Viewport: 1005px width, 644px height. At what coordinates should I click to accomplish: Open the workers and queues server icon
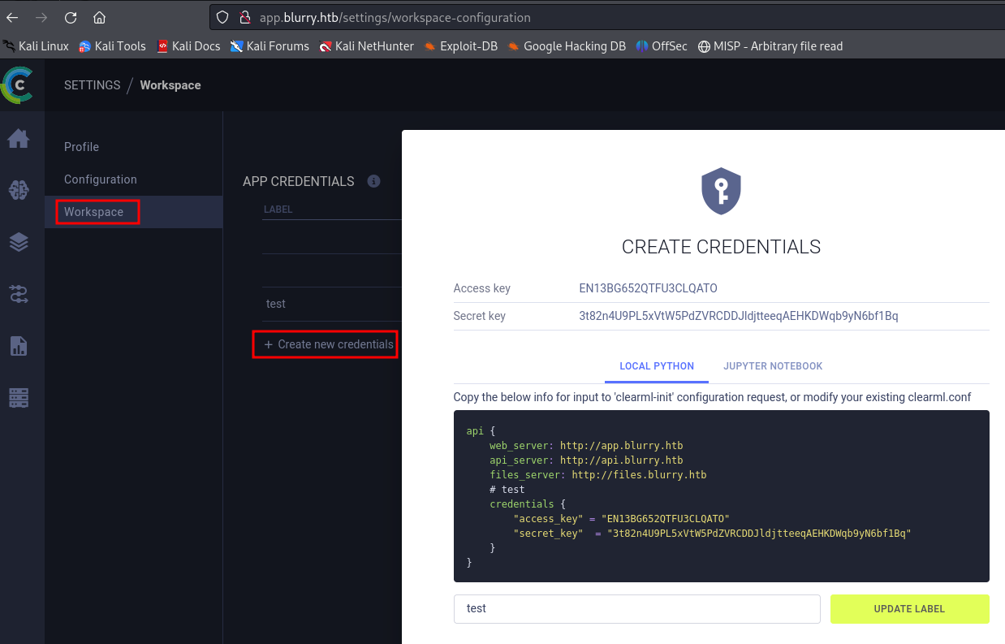18,398
